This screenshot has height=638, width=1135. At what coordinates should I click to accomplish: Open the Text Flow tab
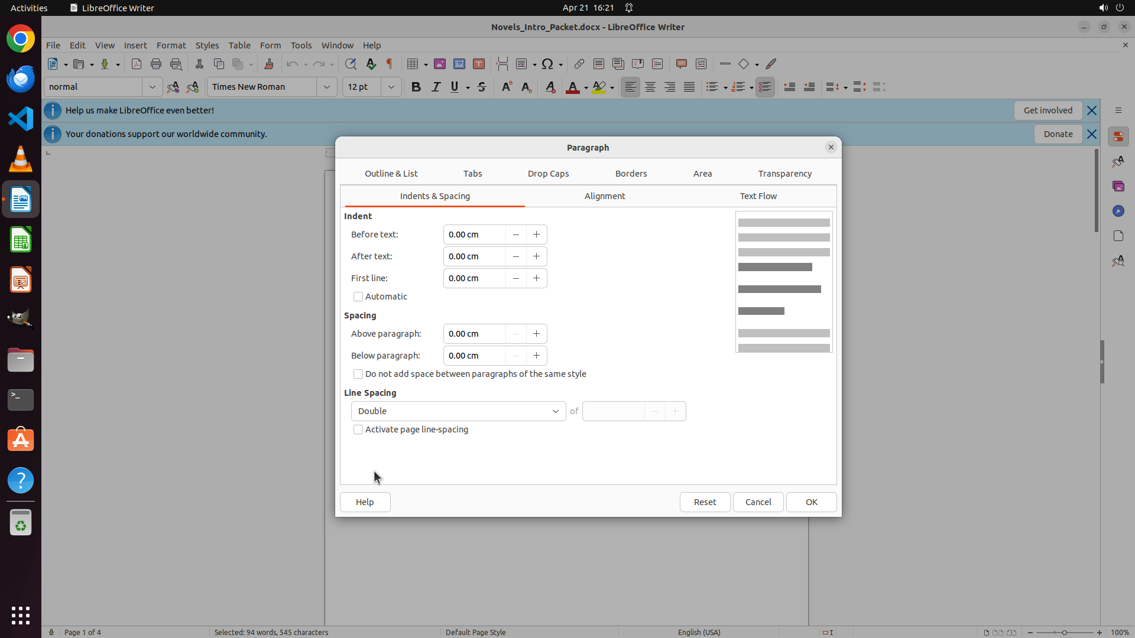pos(758,196)
